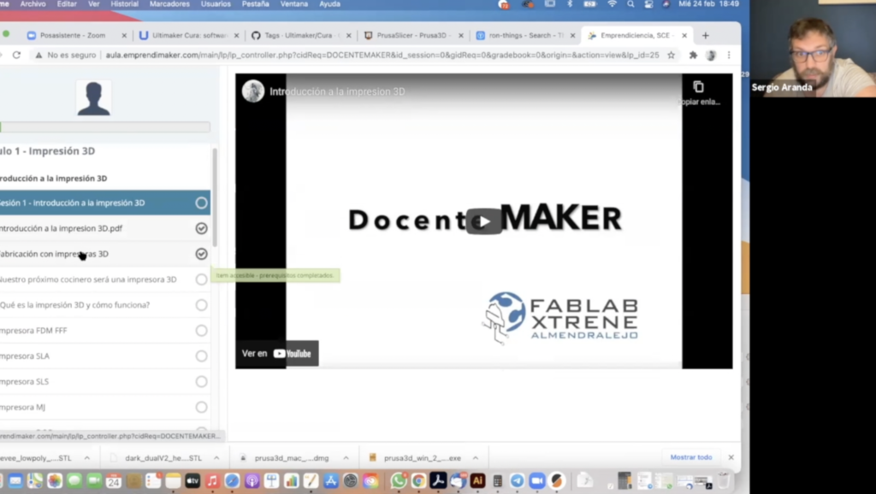
Task: Play the Introducción a la impresión 3D video
Action: click(x=484, y=221)
